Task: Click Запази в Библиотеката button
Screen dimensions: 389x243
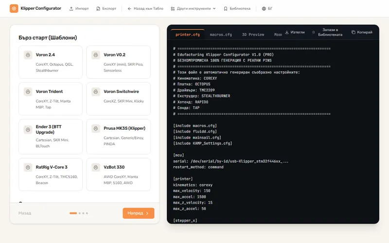Action: point(327,32)
